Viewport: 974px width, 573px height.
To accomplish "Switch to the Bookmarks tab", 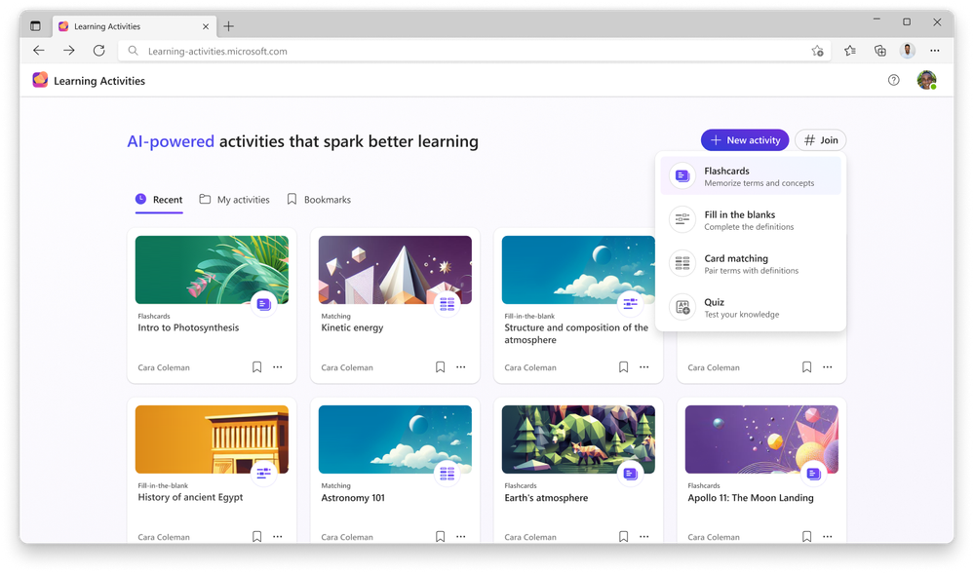I will tap(319, 200).
